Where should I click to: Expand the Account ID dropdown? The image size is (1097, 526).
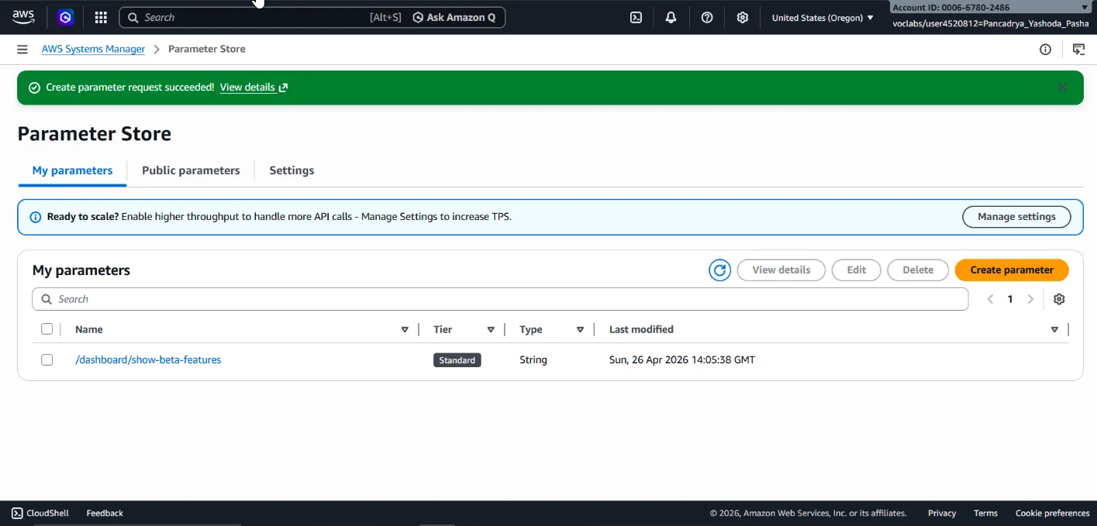coord(991,7)
